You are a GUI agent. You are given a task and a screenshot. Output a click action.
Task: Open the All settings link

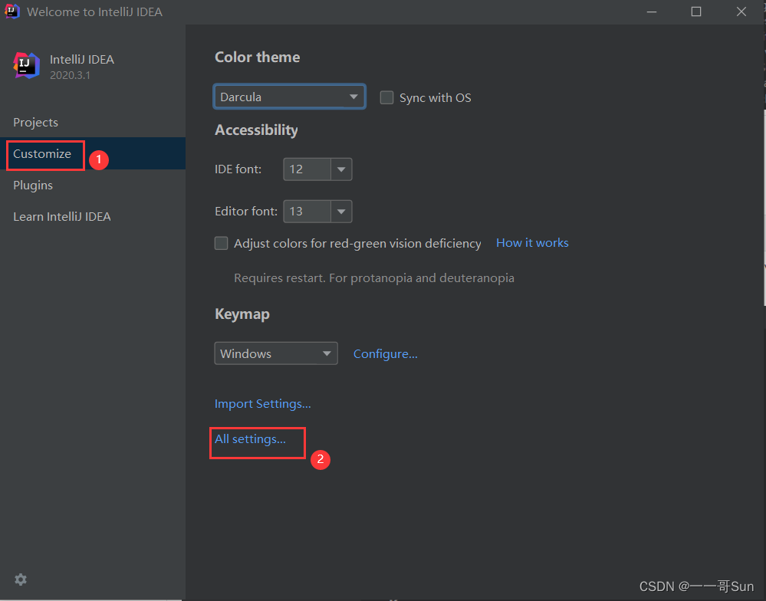250,439
